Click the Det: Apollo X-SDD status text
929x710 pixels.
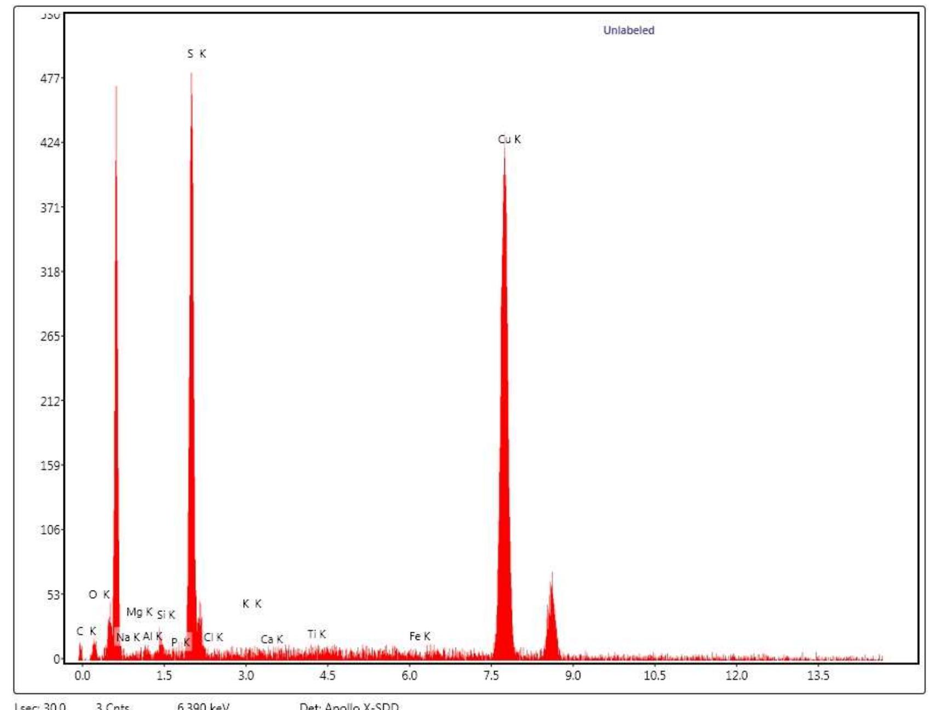(x=349, y=706)
